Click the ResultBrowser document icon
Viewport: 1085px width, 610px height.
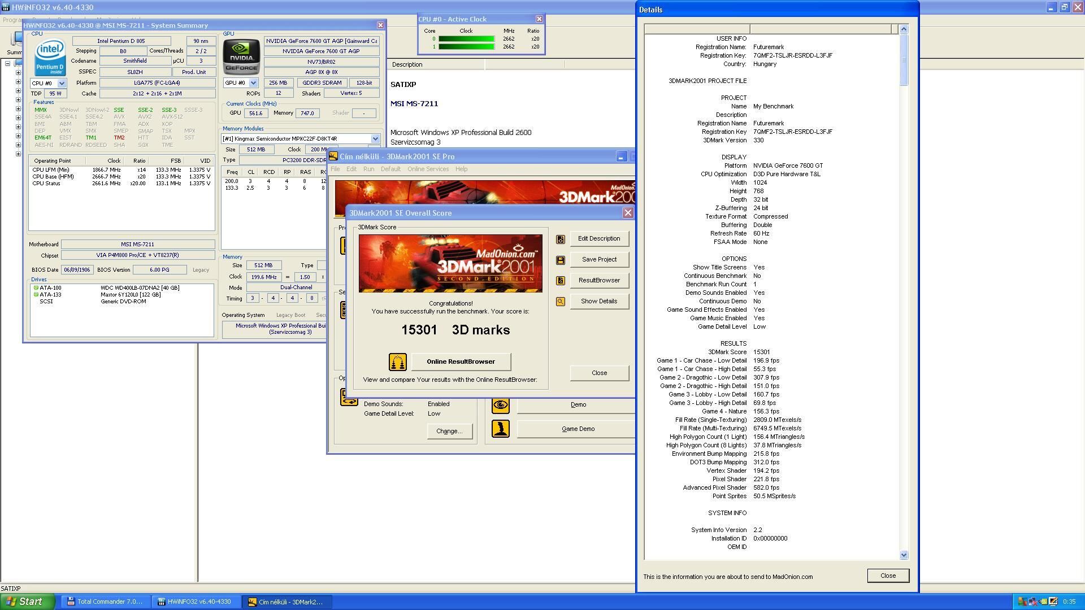(560, 281)
